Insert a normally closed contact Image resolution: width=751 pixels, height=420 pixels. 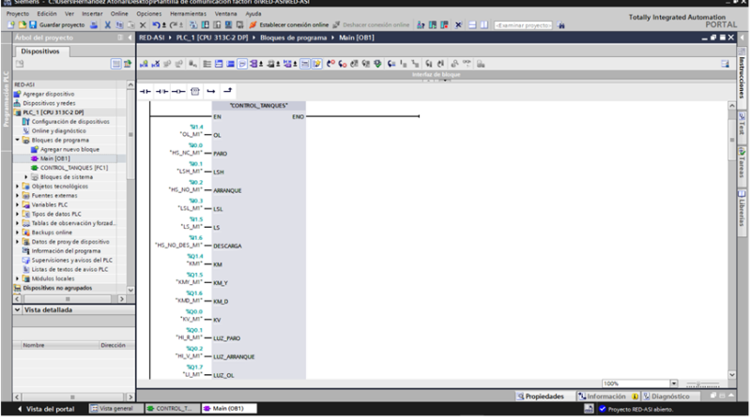[161, 91]
